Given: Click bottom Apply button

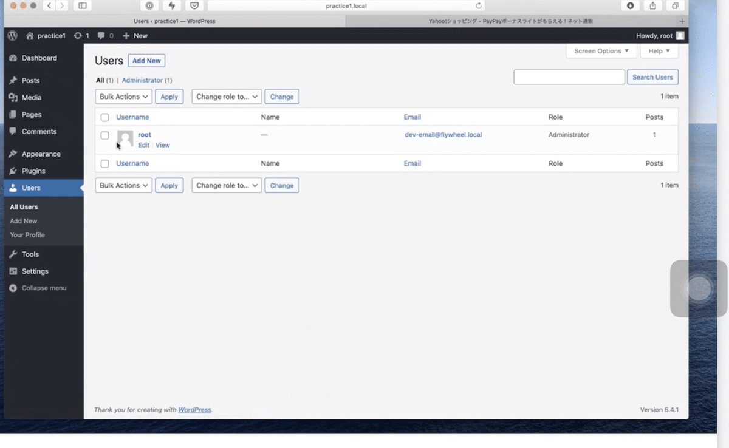Looking at the screenshot, I should point(169,186).
